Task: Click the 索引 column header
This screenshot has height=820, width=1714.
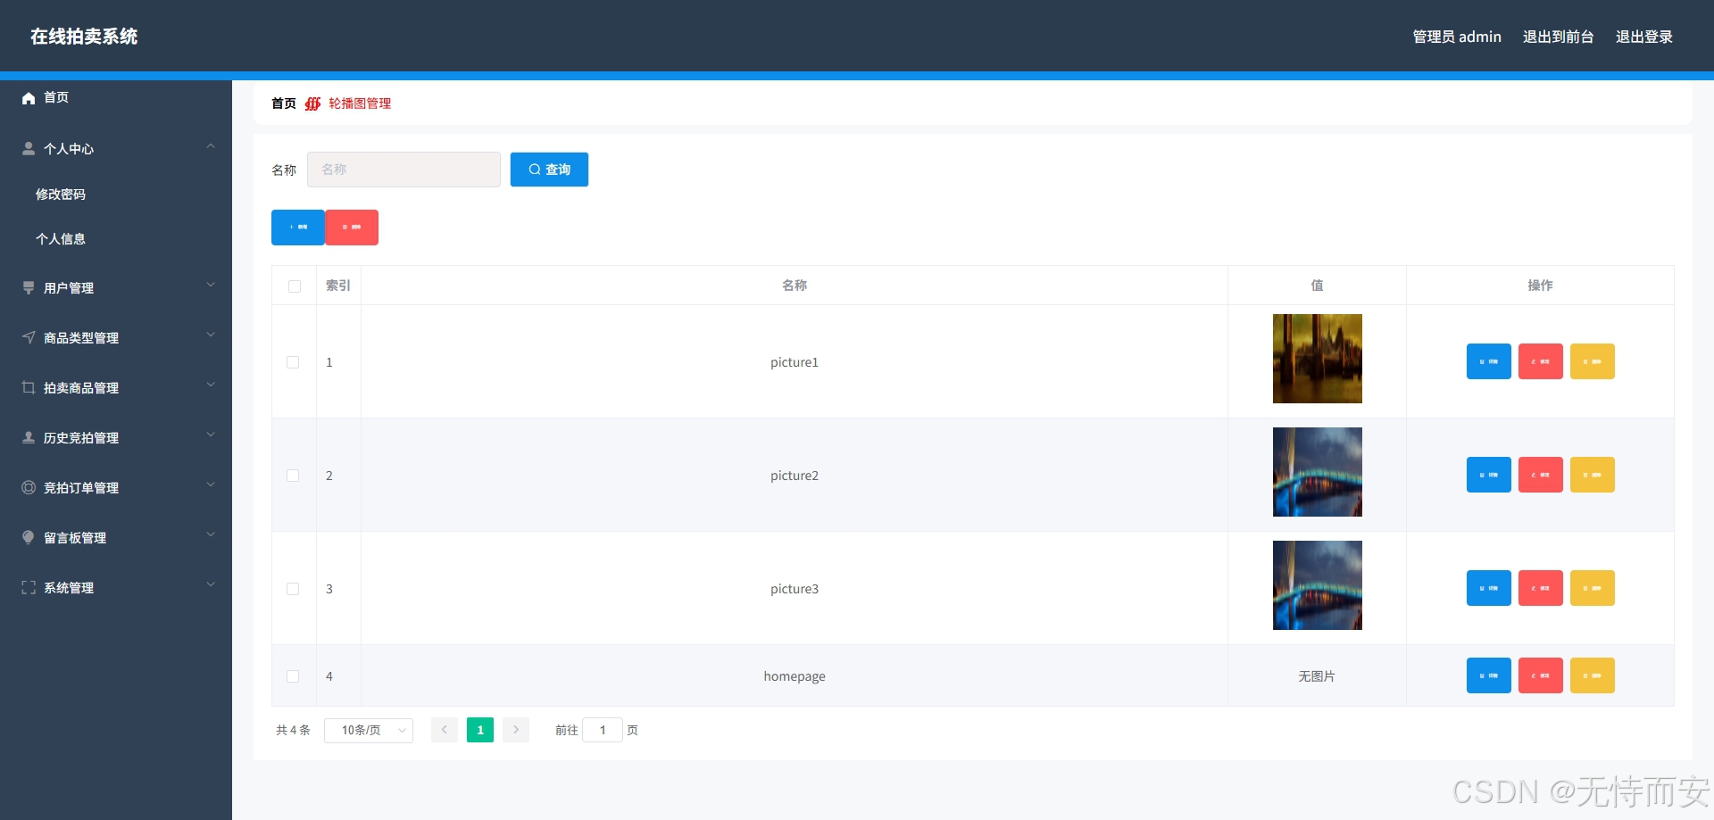Action: pos(338,286)
